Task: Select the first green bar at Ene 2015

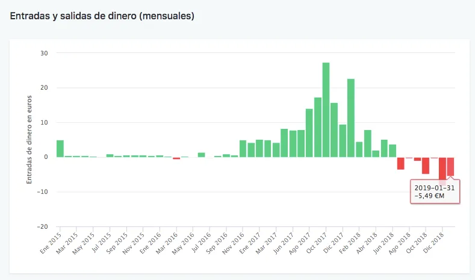Action: click(60, 149)
